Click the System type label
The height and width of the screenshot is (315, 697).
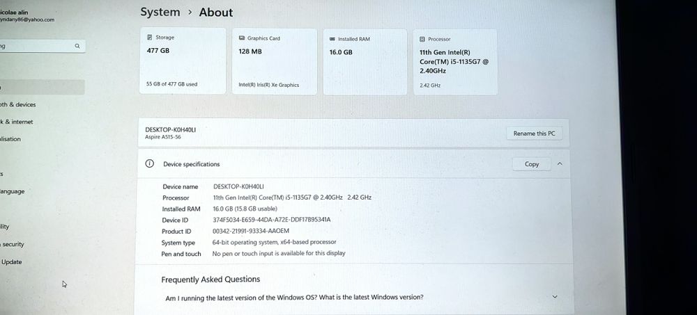[178, 243]
